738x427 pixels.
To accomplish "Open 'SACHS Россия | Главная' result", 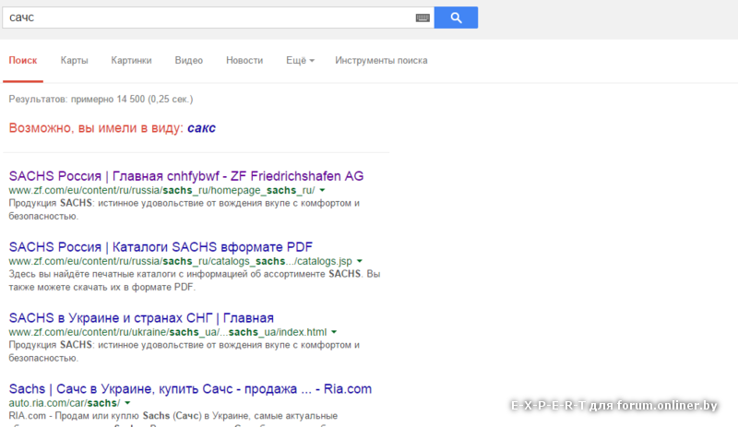I will click(x=186, y=176).
